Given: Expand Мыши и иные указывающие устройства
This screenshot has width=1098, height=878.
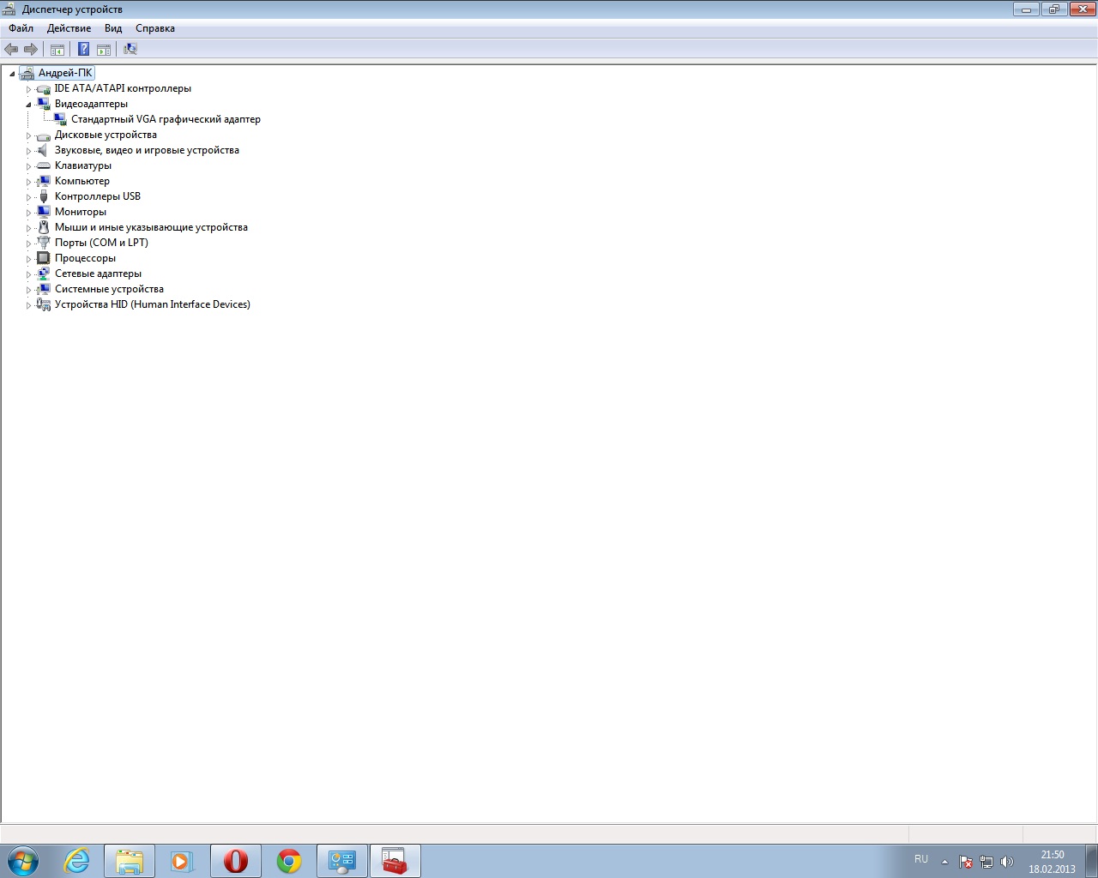Looking at the screenshot, I should coord(28,228).
